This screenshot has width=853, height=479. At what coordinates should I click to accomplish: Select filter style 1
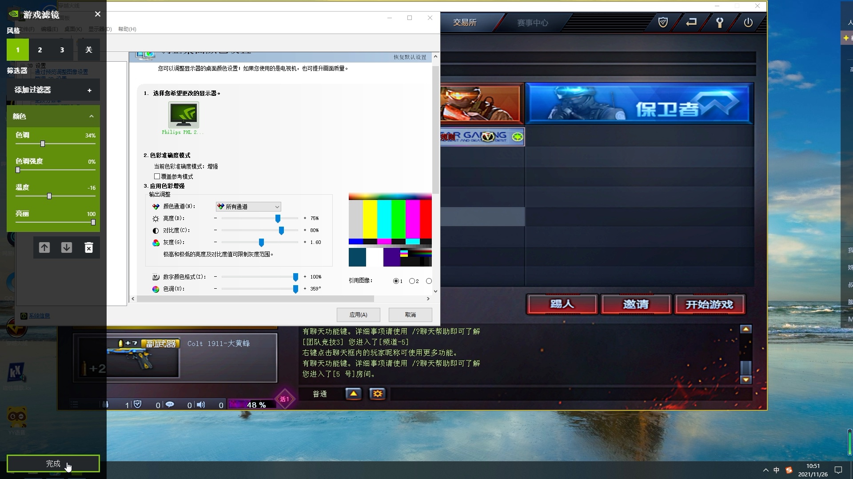18,50
